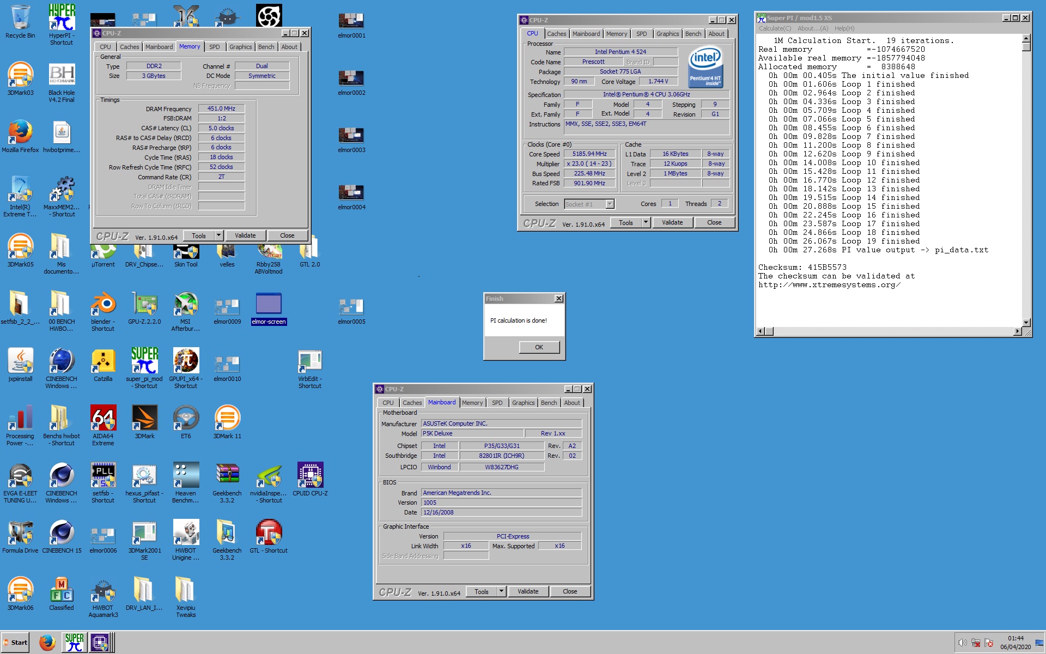
Task: Click Super PI horizontal scrollbar right arrow
Action: coord(1018,331)
